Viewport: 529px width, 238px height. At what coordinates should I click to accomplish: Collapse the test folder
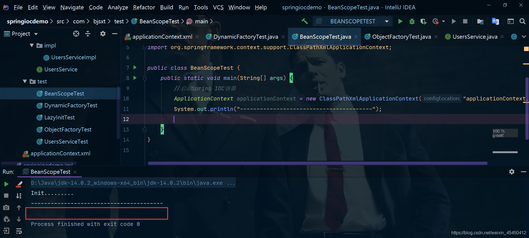(25, 81)
